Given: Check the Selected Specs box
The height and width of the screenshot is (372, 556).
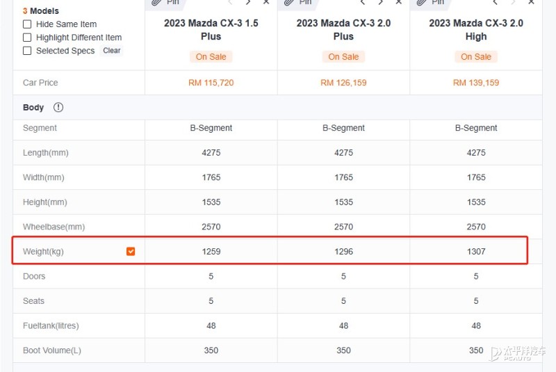Looking at the screenshot, I should pos(27,51).
